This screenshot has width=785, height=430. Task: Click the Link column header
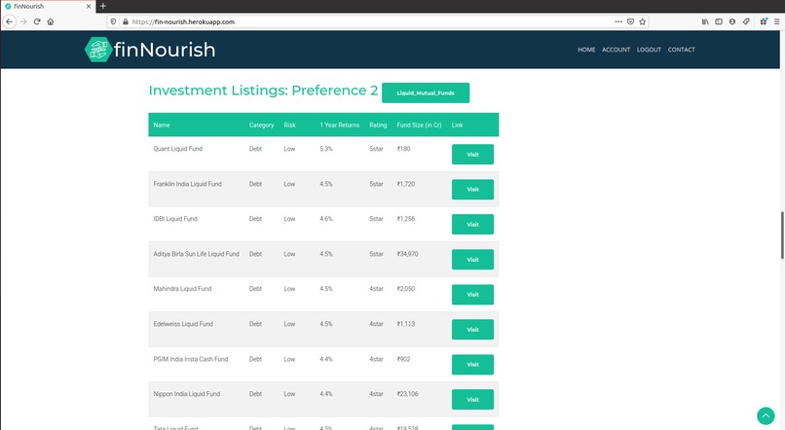457,125
